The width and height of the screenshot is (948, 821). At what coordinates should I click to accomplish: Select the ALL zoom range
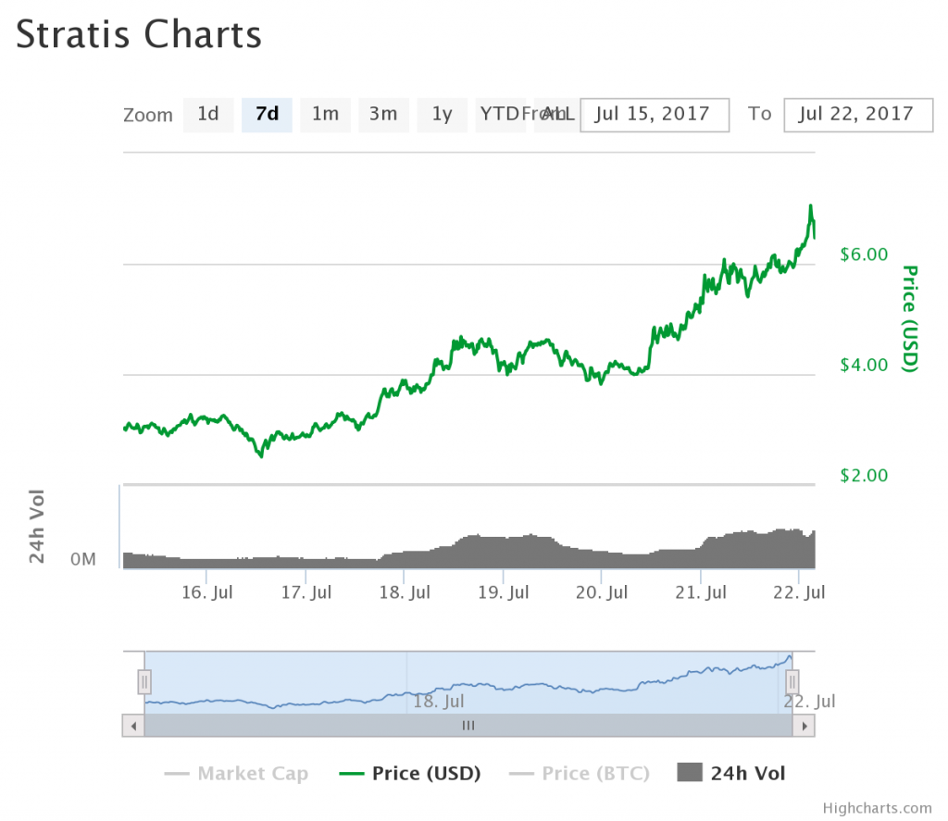pyautogui.click(x=556, y=115)
